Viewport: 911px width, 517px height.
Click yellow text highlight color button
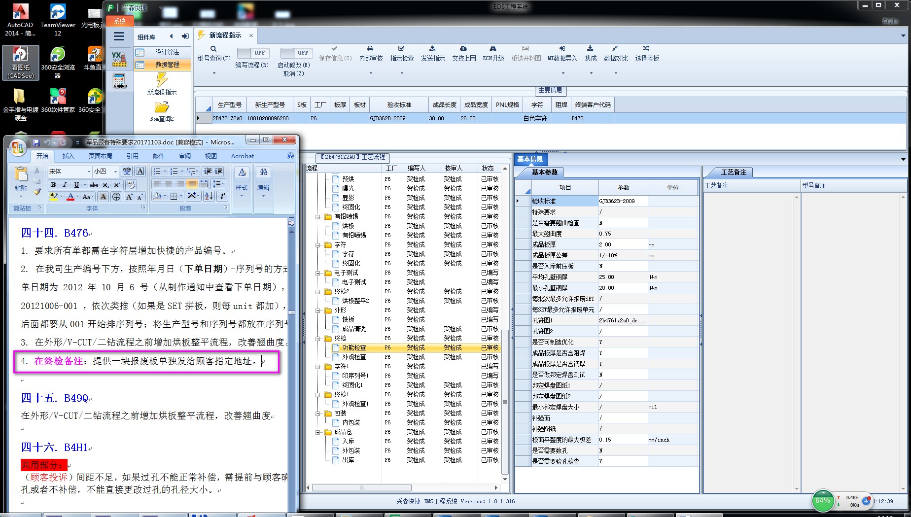[x=53, y=196]
